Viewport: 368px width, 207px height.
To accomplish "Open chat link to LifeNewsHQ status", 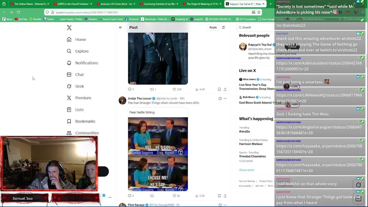I will [x=319, y=98].
